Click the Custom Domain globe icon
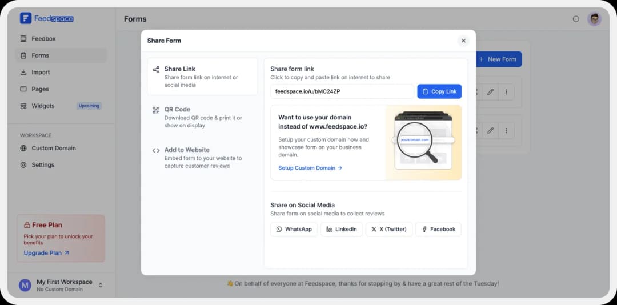The height and width of the screenshot is (305, 617). (x=23, y=148)
